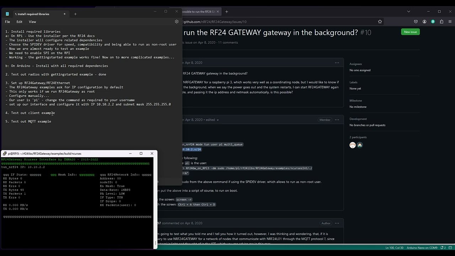Click 'PA Level: LOW' line in terminal
This screenshot has width=455, height=256.
tap(112, 194)
